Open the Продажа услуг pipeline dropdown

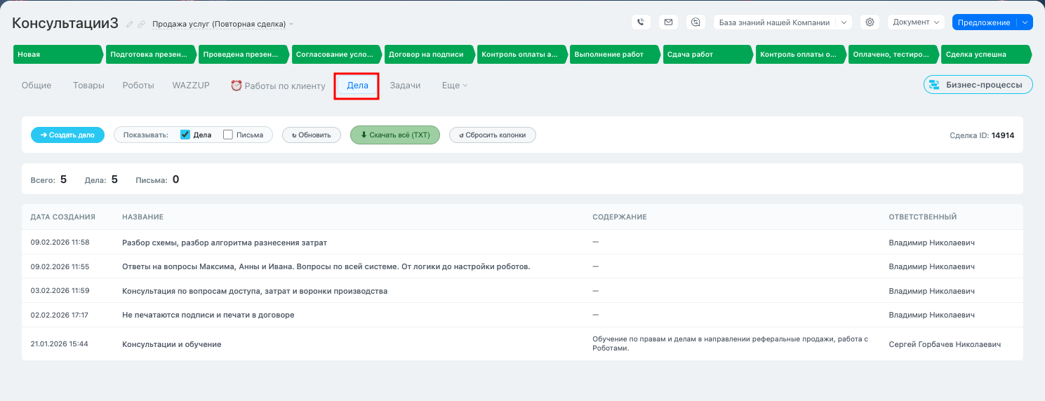coord(223,25)
